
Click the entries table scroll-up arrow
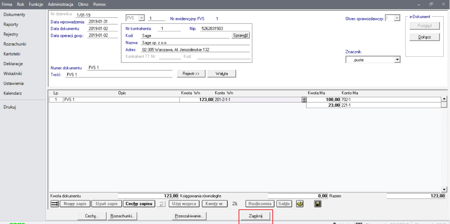(x=444, y=99)
